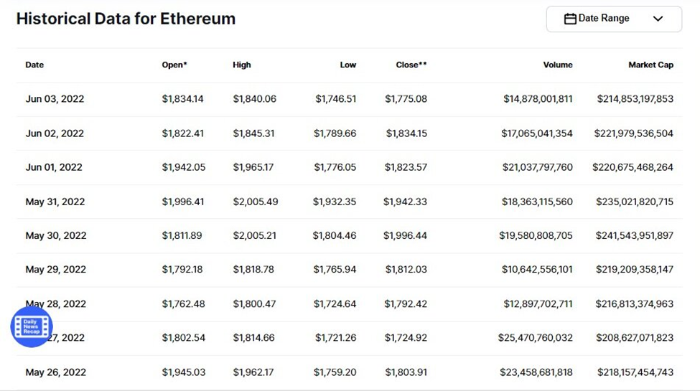The image size is (700, 391).
Task: Click the Date column header
Action: (x=34, y=65)
